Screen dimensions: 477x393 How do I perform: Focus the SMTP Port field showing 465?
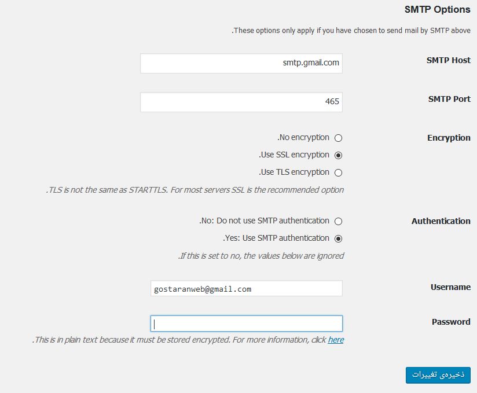[241, 102]
